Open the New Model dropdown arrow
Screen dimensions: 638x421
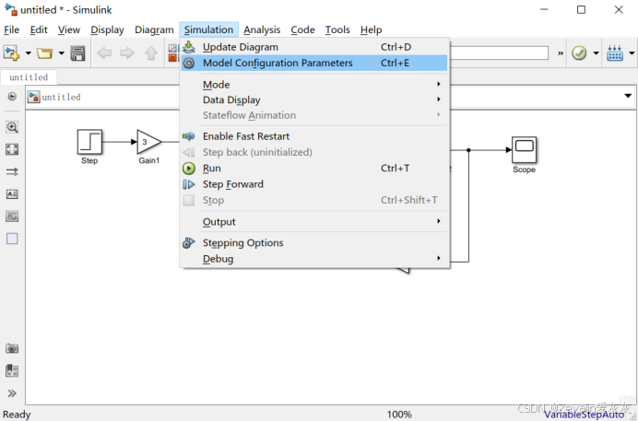coord(28,53)
